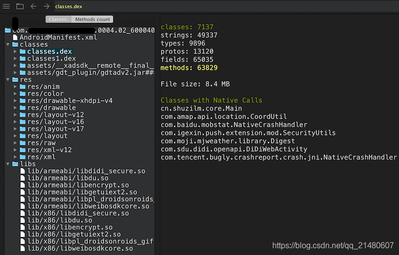This screenshot has width=399, height=255.
Task: Click the res/layout-v17 folder icon
Action: point(22,129)
